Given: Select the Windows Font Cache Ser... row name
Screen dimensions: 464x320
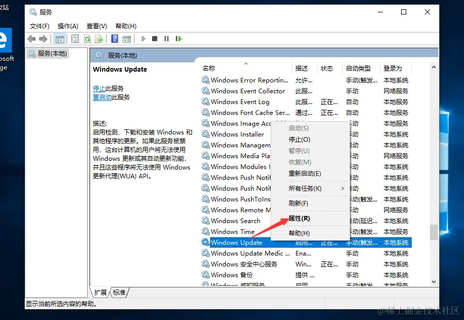Looking at the screenshot, I should 250,113.
